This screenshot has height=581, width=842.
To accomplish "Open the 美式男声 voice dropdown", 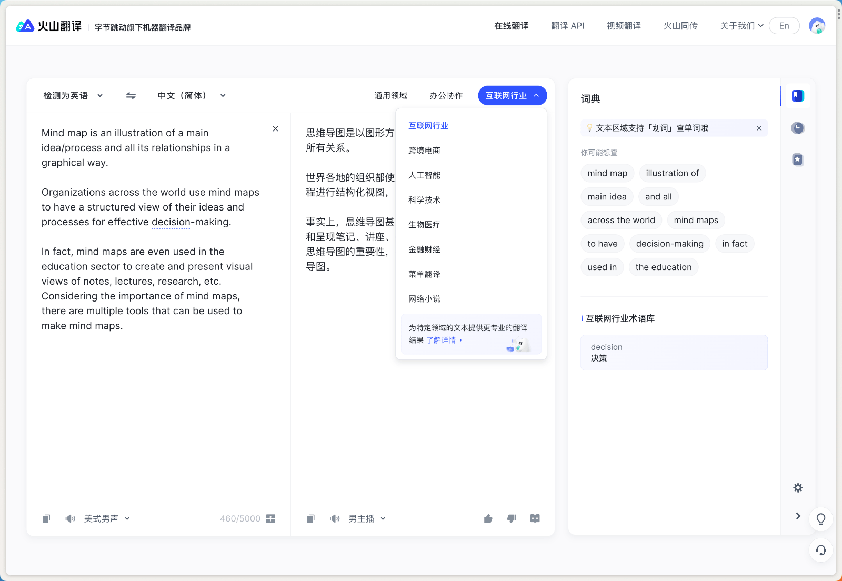I will click(x=106, y=519).
